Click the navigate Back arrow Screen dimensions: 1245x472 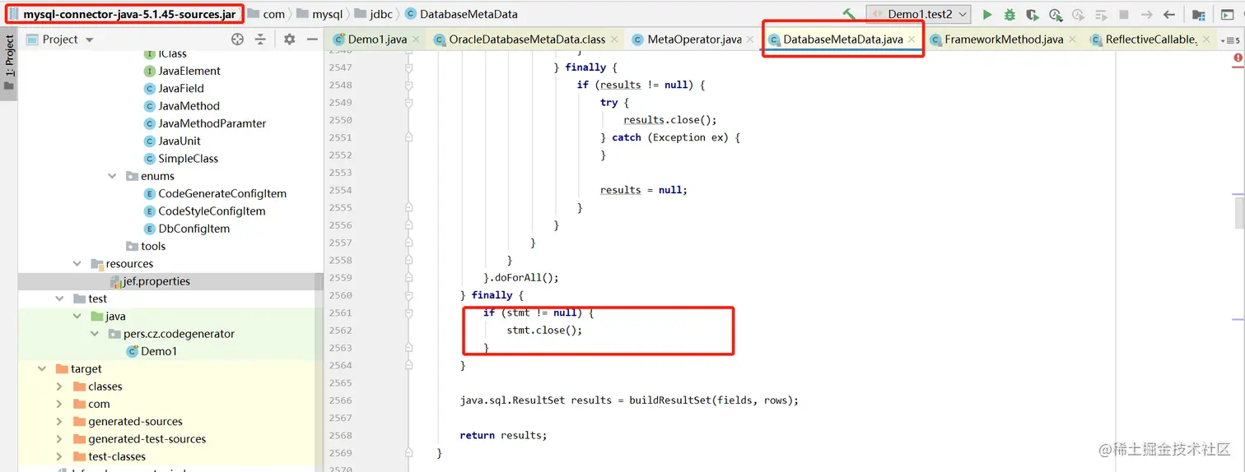click(x=1168, y=15)
